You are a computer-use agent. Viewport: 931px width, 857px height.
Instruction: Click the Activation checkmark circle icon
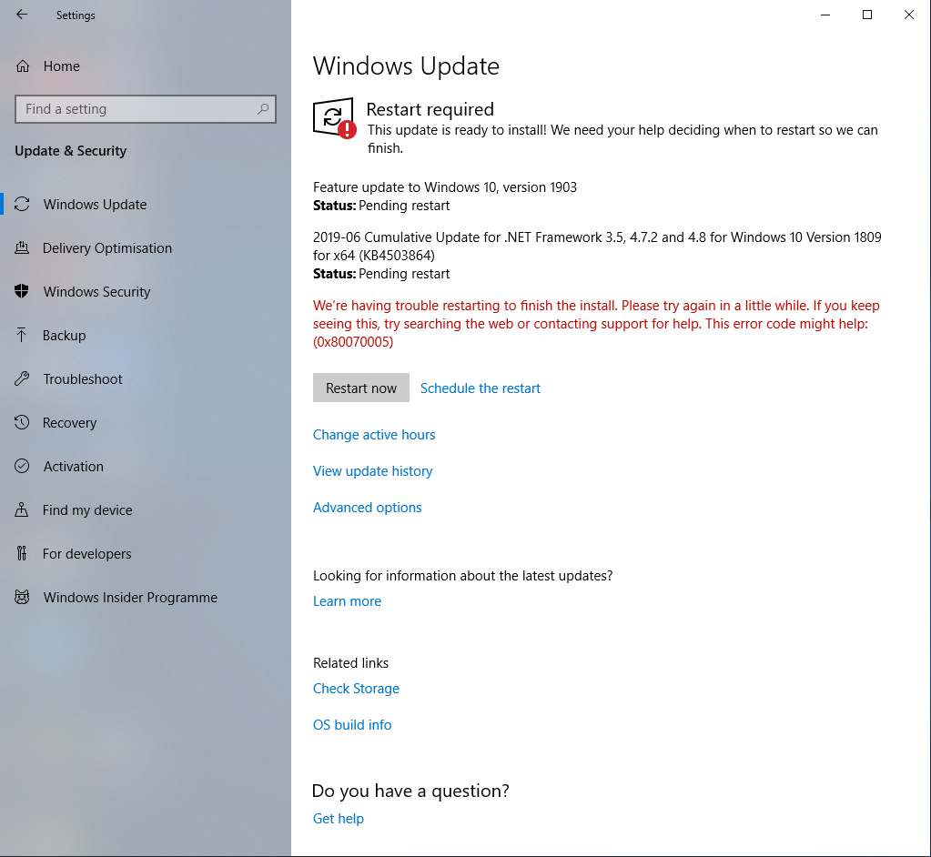point(22,466)
